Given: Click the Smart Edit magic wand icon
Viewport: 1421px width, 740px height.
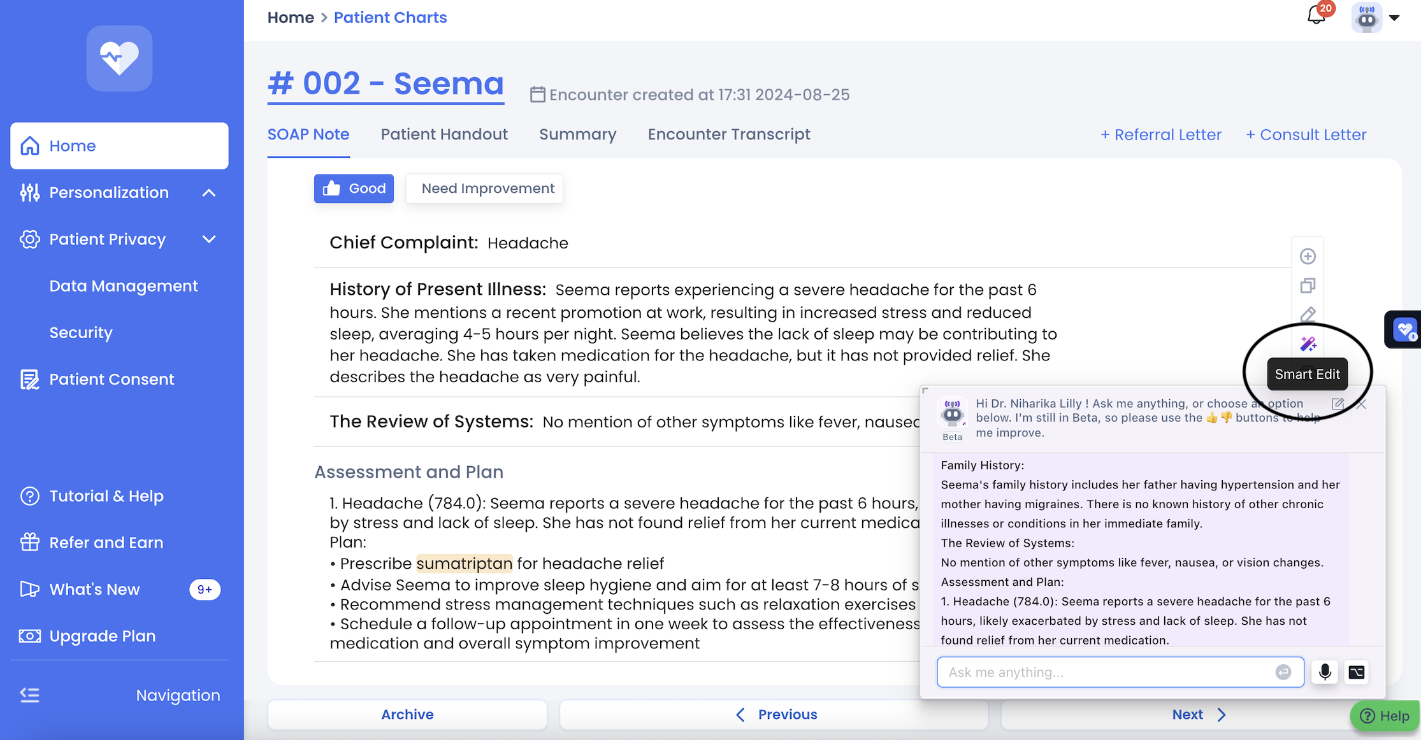Looking at the screenshot, I should click(1308, 344).
